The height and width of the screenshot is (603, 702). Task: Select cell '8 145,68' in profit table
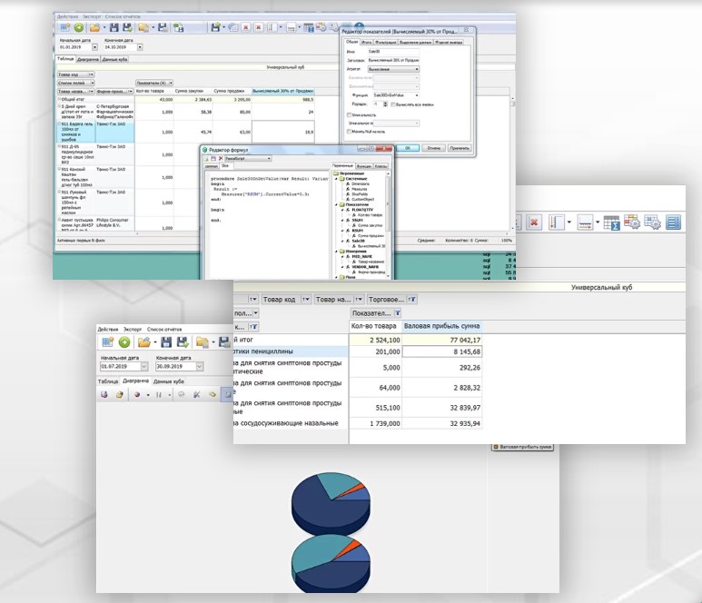coord(442,351)
